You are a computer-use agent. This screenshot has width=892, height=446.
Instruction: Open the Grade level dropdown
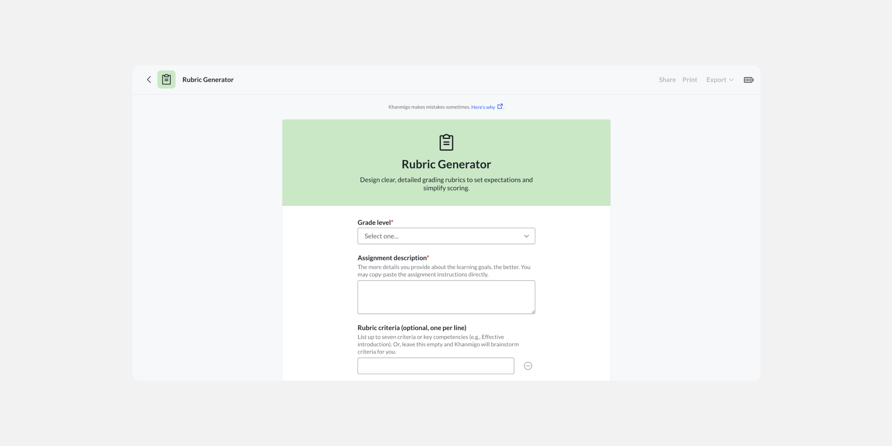[446, 236]
